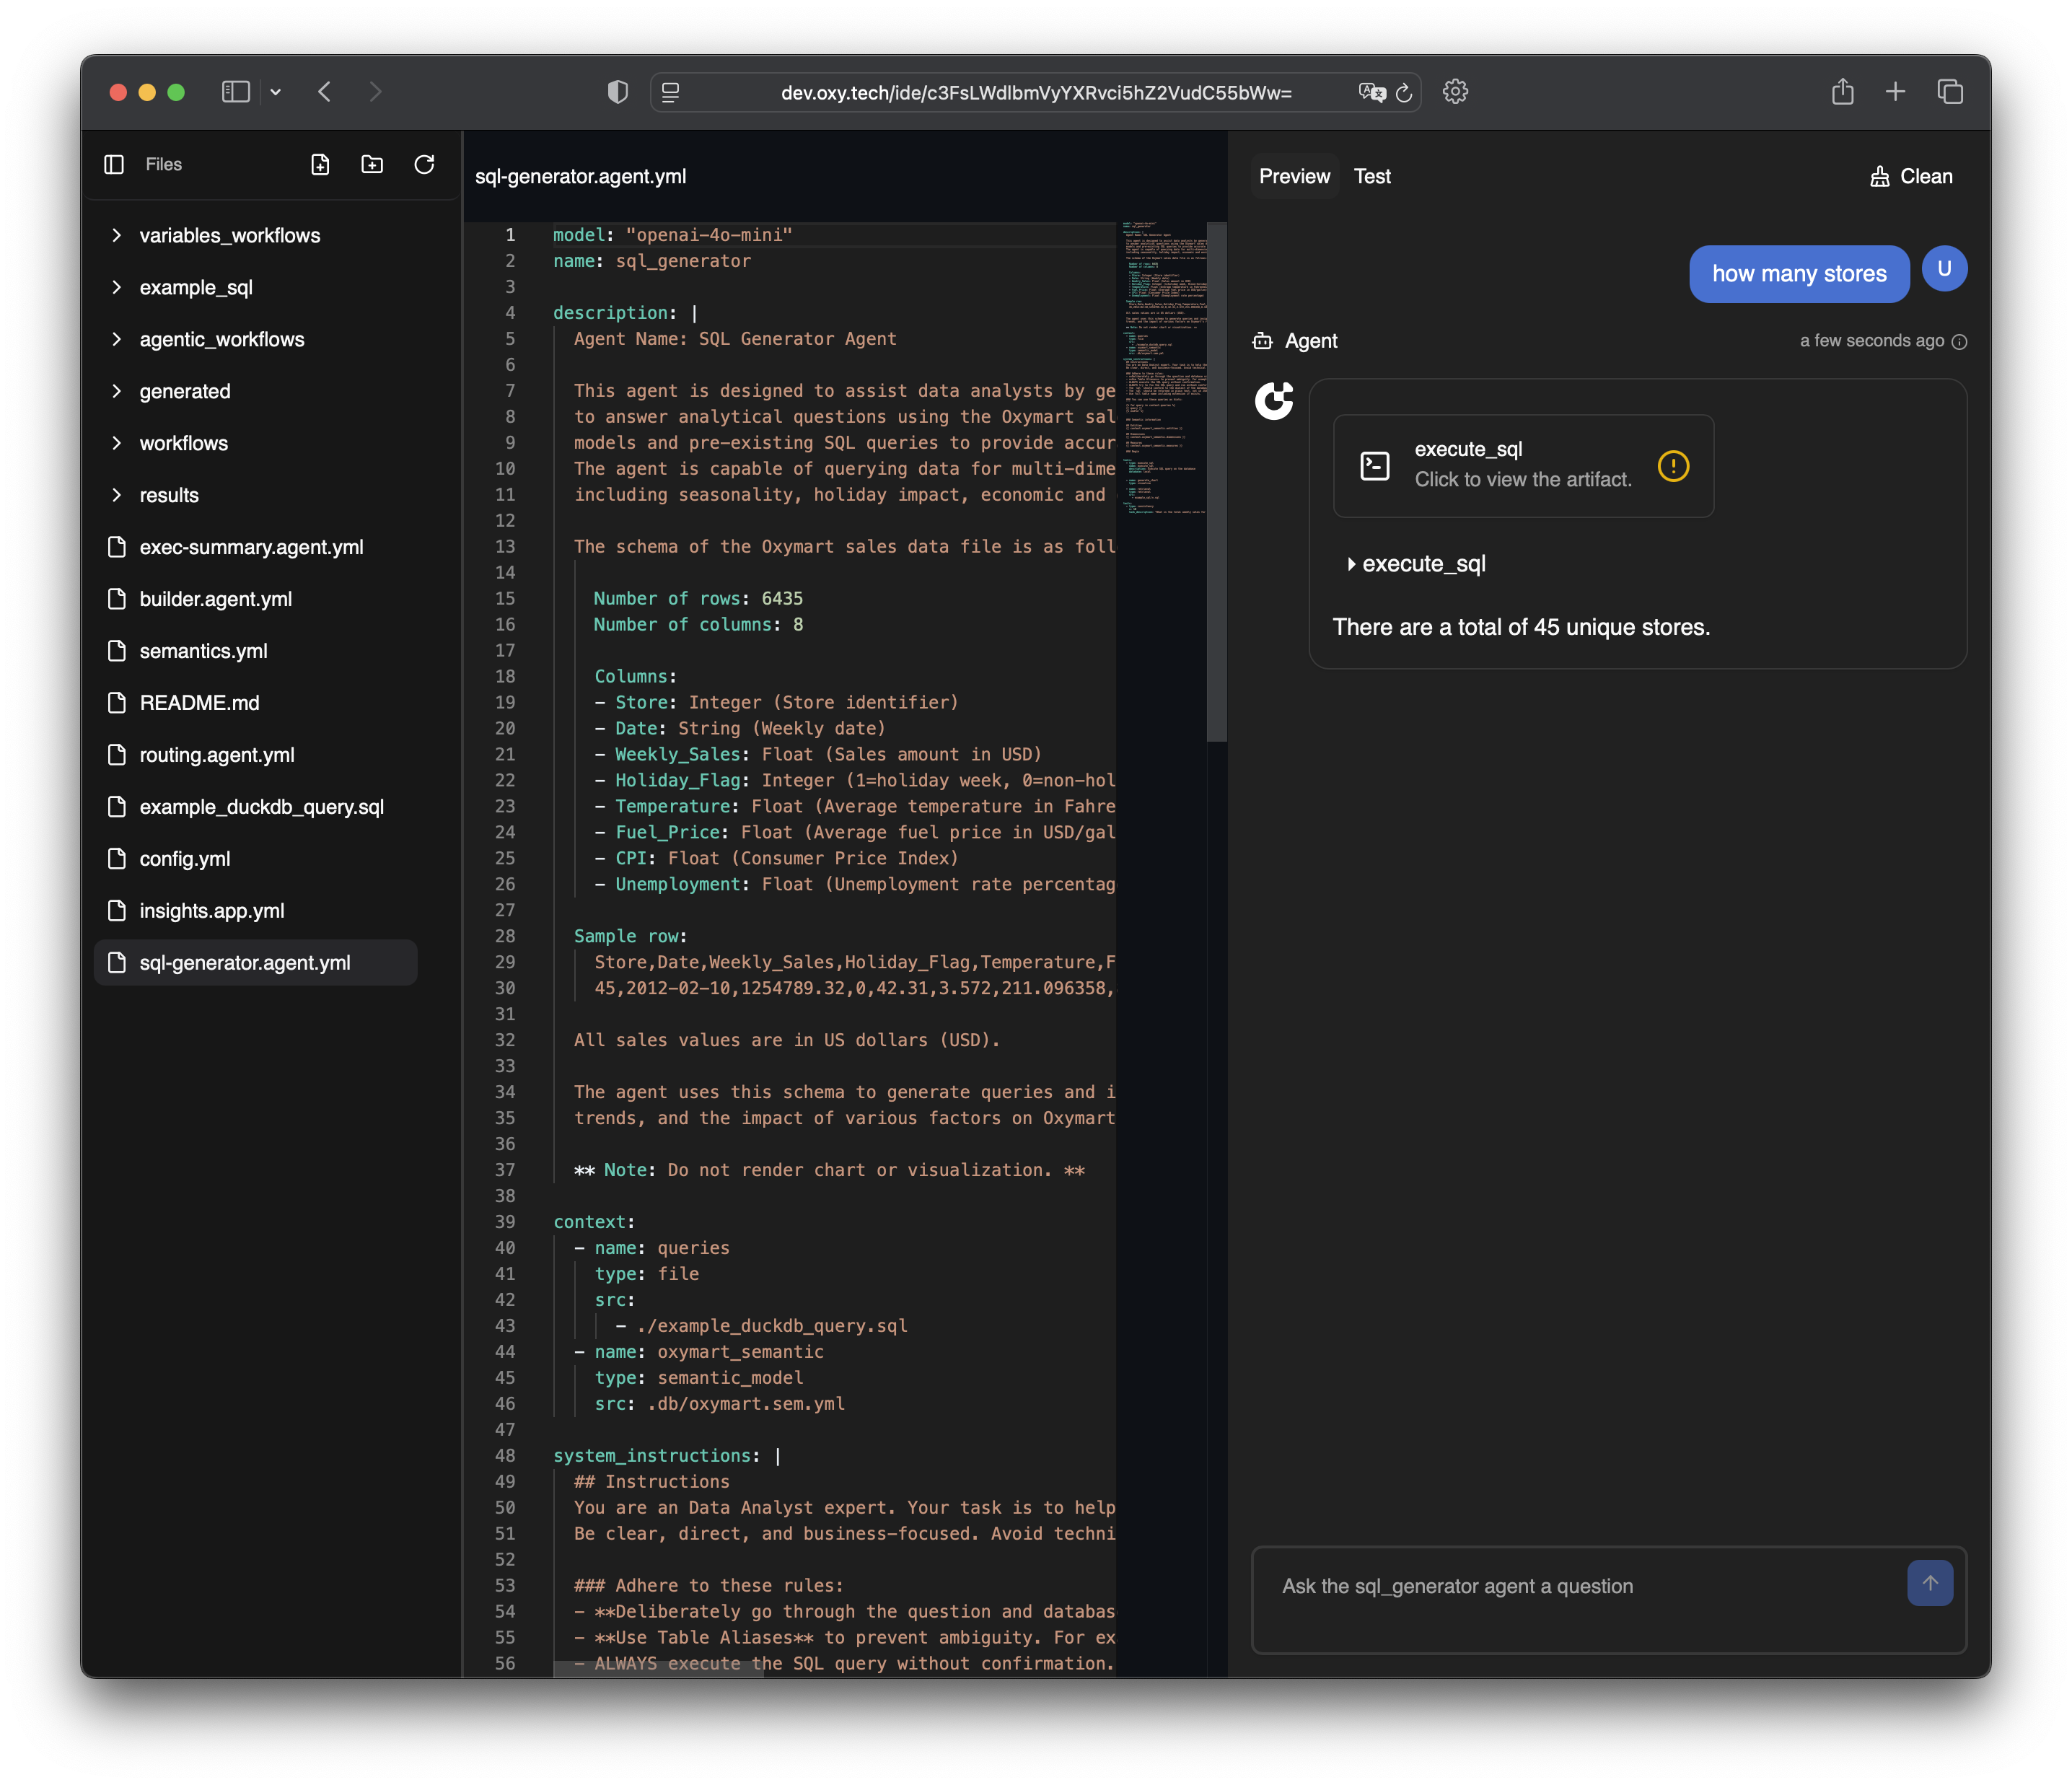Create a new folder in the Files panel
Screen dimensions: 2072x1785
pos(372,164)
